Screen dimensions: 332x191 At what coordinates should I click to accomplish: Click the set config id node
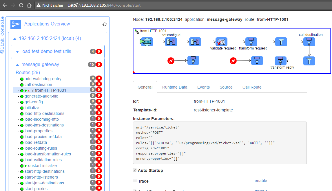171,42
